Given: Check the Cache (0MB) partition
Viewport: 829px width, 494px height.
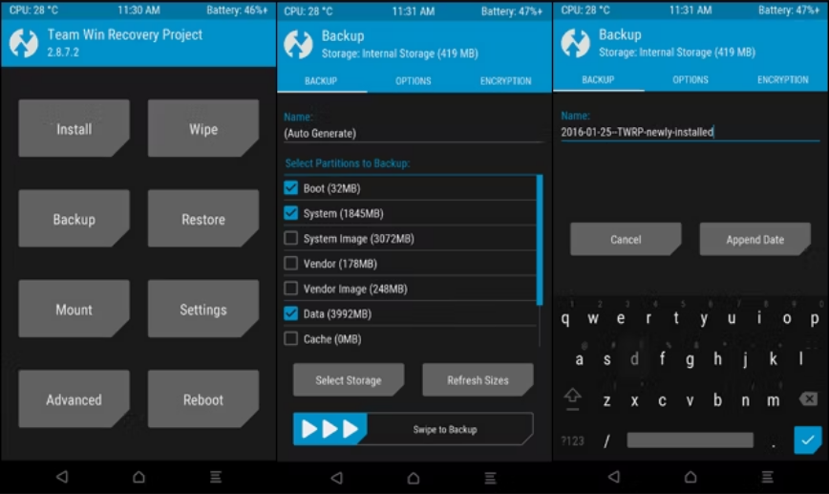Looking at the screenshot, I should [291, 338].
